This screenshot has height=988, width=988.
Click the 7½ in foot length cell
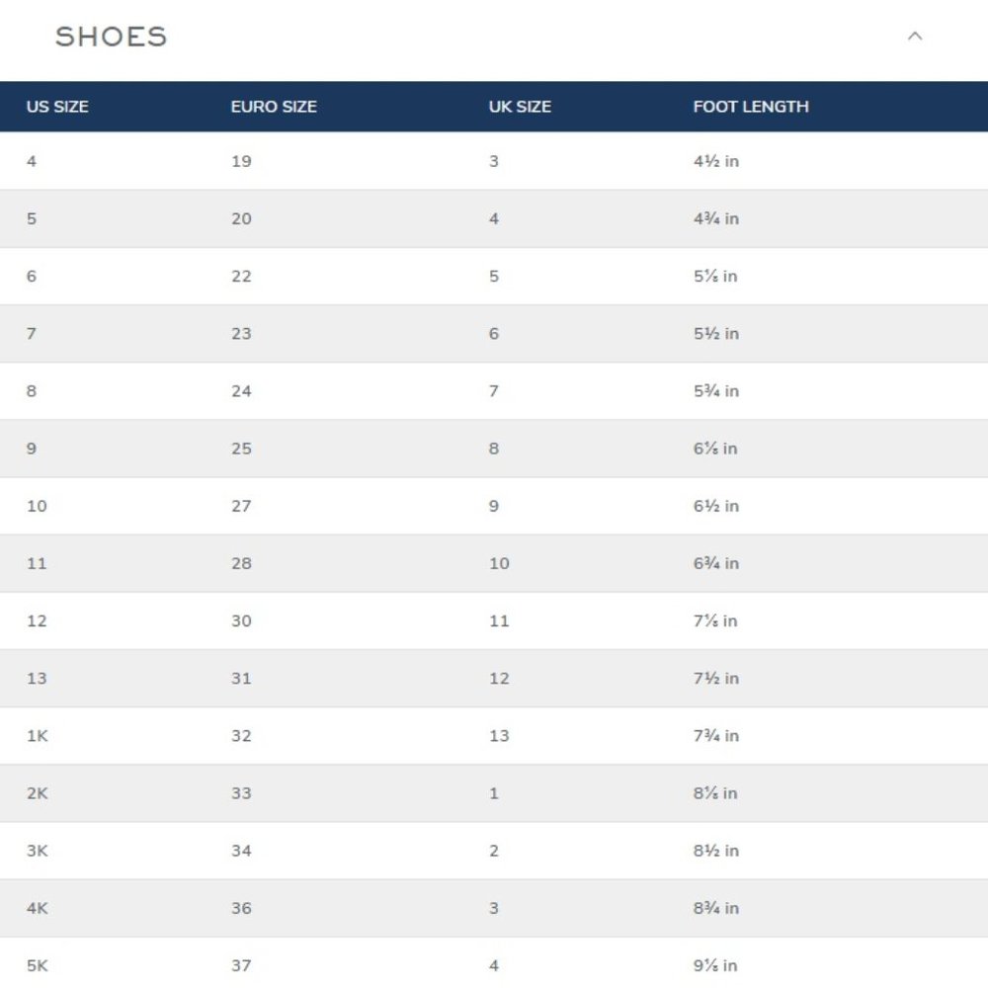click(715, 678)
